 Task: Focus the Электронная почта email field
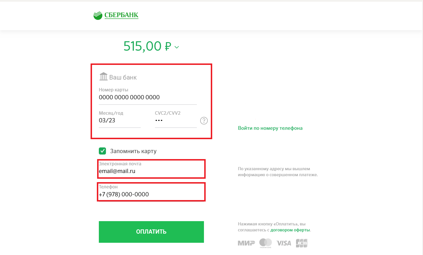tap(151, 169)
